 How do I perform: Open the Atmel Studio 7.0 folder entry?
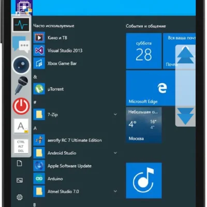[76, 191]
